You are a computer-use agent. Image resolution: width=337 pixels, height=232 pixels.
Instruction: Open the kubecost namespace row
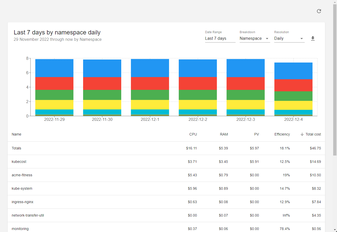point(166,162)
